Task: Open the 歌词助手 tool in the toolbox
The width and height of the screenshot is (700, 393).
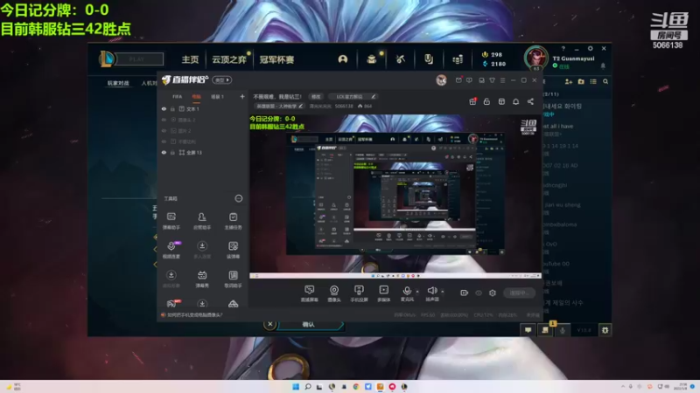Action: [x=233, y=279]
